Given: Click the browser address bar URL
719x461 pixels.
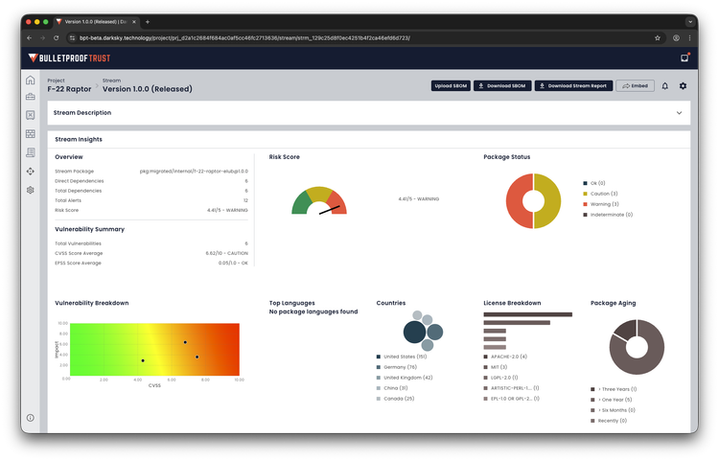Looking at the screenshot, I should (244, 38).
